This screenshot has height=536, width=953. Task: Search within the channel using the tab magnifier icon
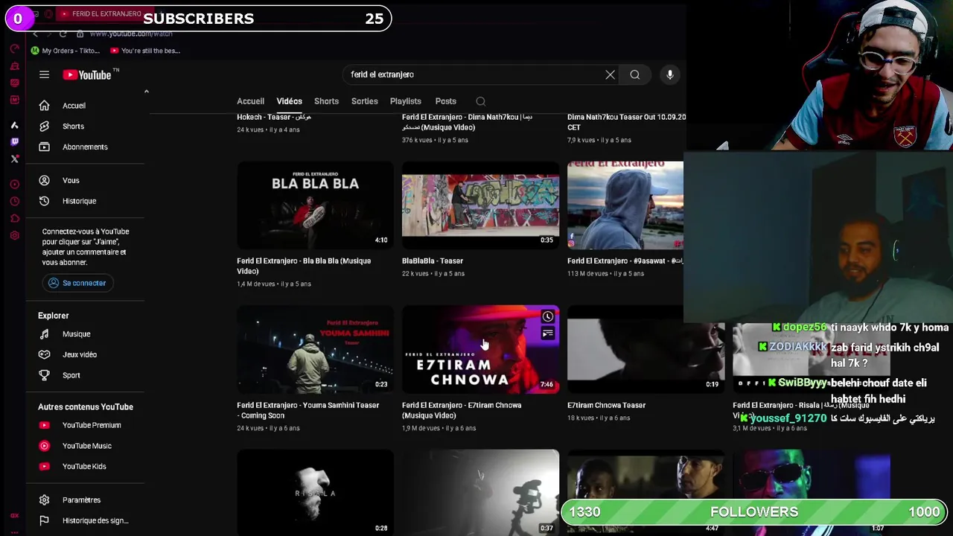coord(480,101)
